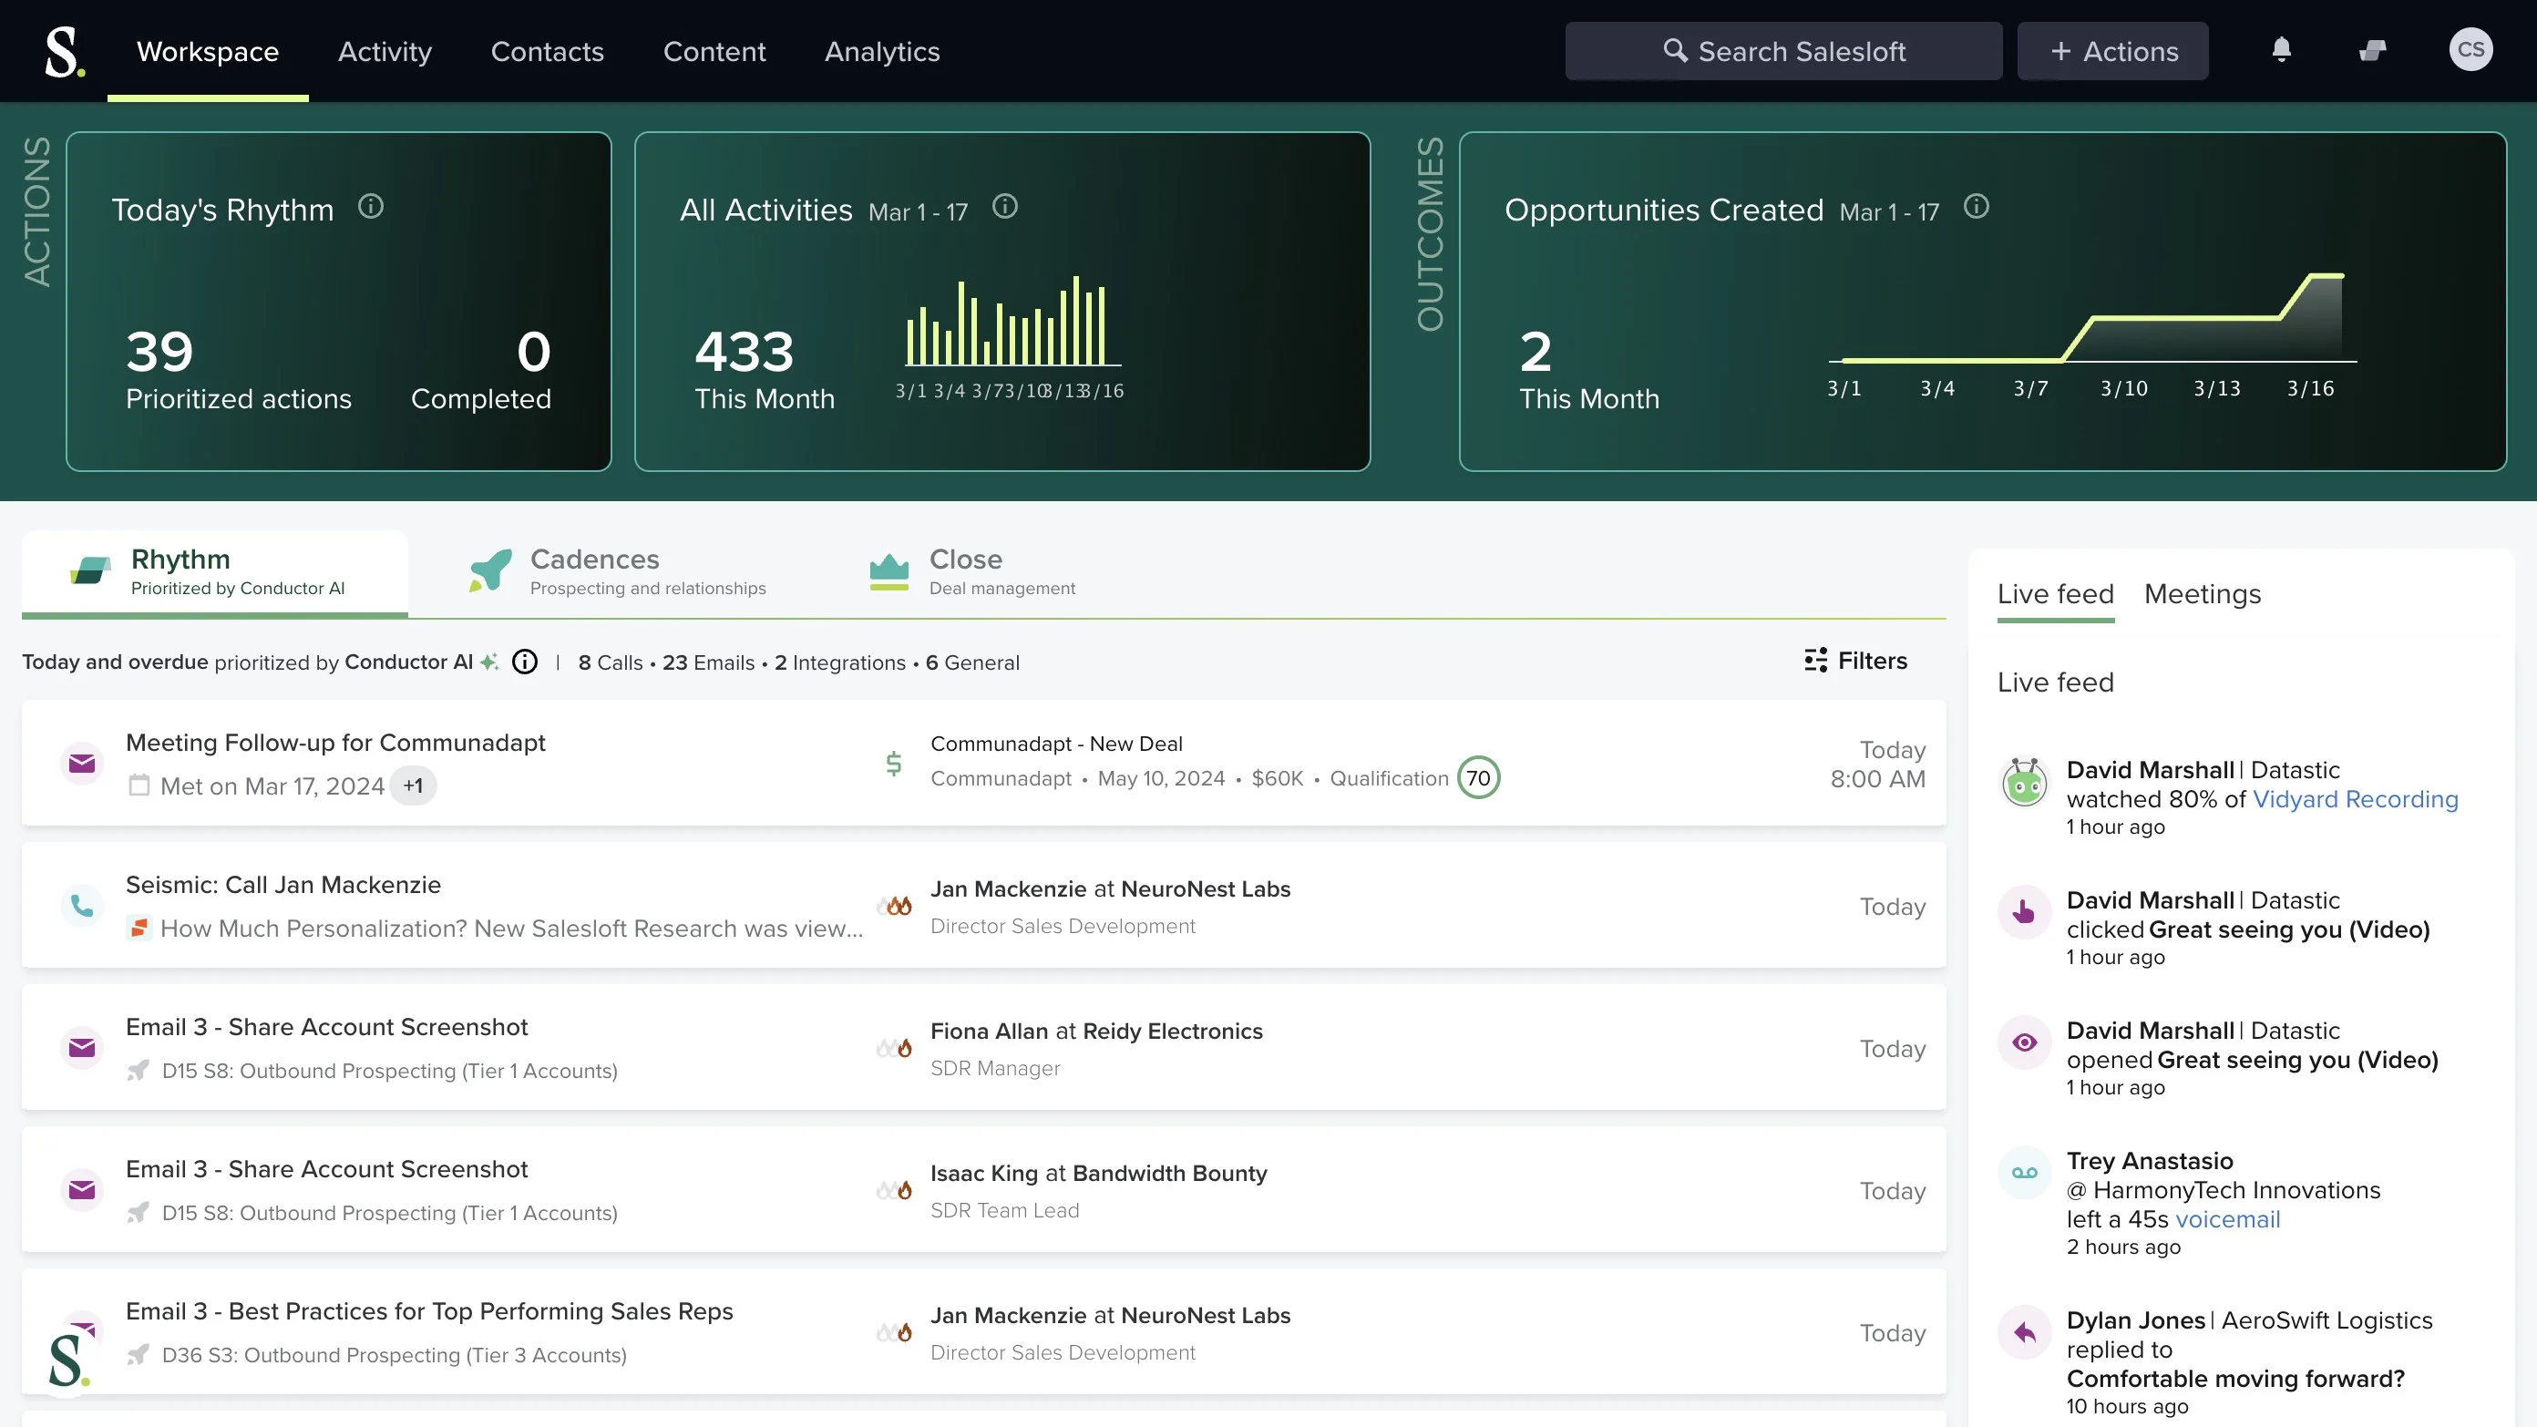The image size is (2537, 1427).
Task: Open Content in top navigation
Action: pos(714,51)
